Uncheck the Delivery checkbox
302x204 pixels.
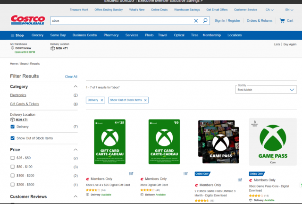point(13,127)
